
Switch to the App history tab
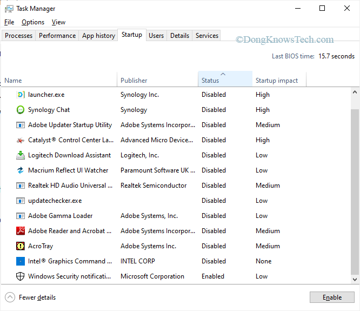(98, 36)
